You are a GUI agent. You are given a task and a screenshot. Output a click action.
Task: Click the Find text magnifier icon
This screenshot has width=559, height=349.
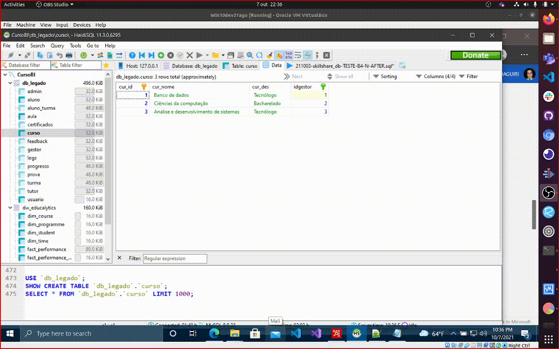click(250, 55)
